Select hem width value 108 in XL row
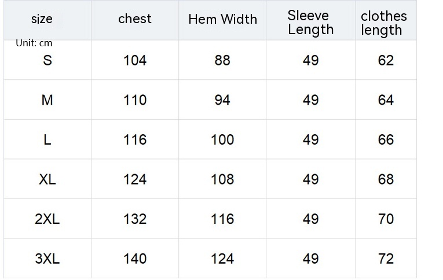This screenshot has width=443, height=280. [222, 179]
